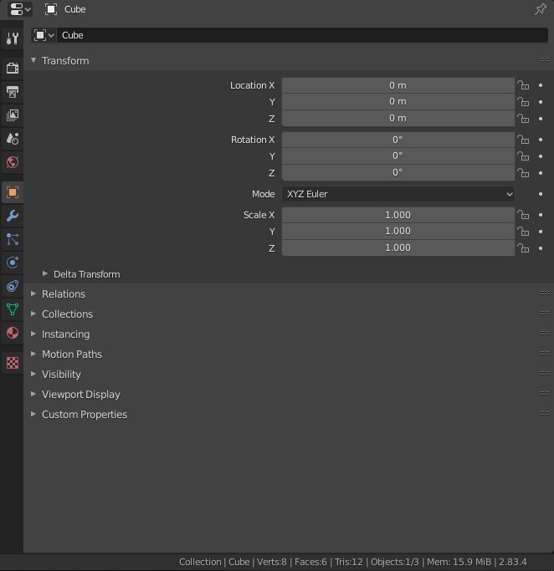The width and height of the screenshot is (554, 571).
Task: Open the World Properties globe tab
Action: [13, 162]
